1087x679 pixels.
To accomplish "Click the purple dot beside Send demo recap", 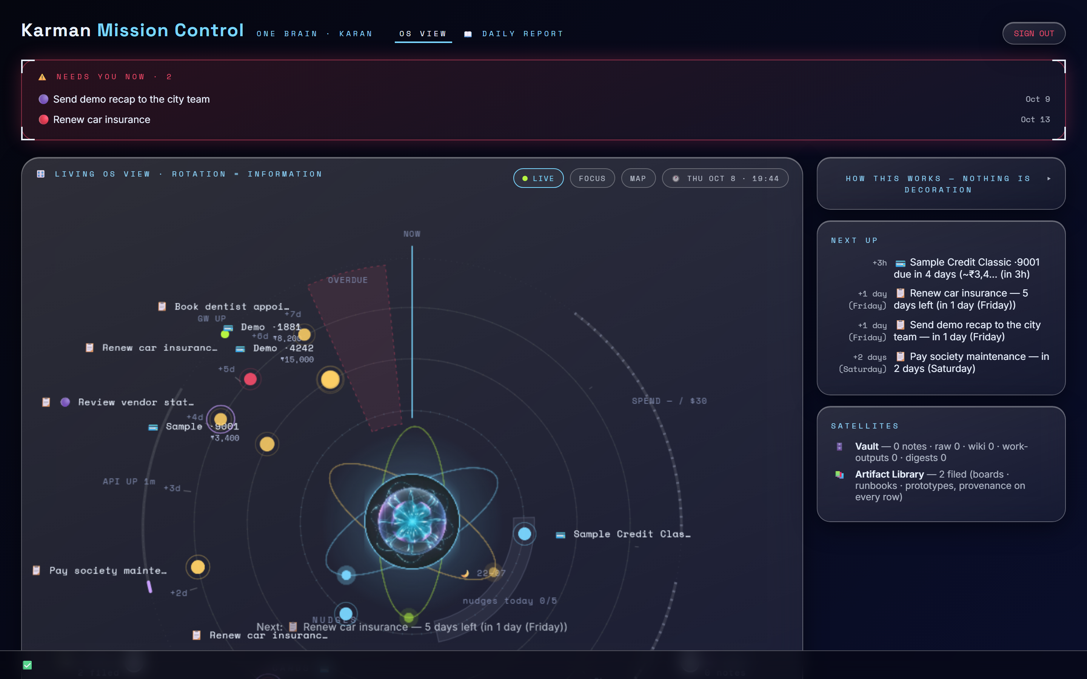I will (x=43, y=99).
